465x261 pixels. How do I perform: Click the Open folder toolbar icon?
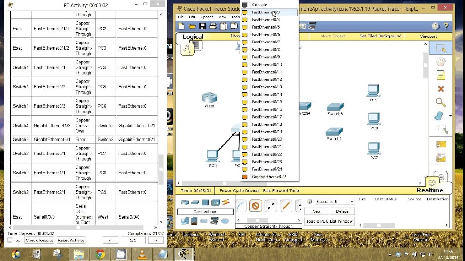pyautogui.click(x=192, y=26)
